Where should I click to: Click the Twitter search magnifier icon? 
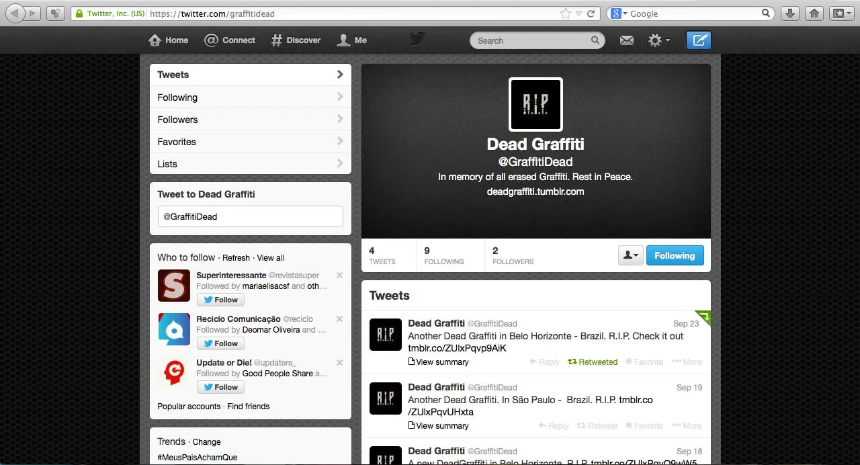pos(595,40)
